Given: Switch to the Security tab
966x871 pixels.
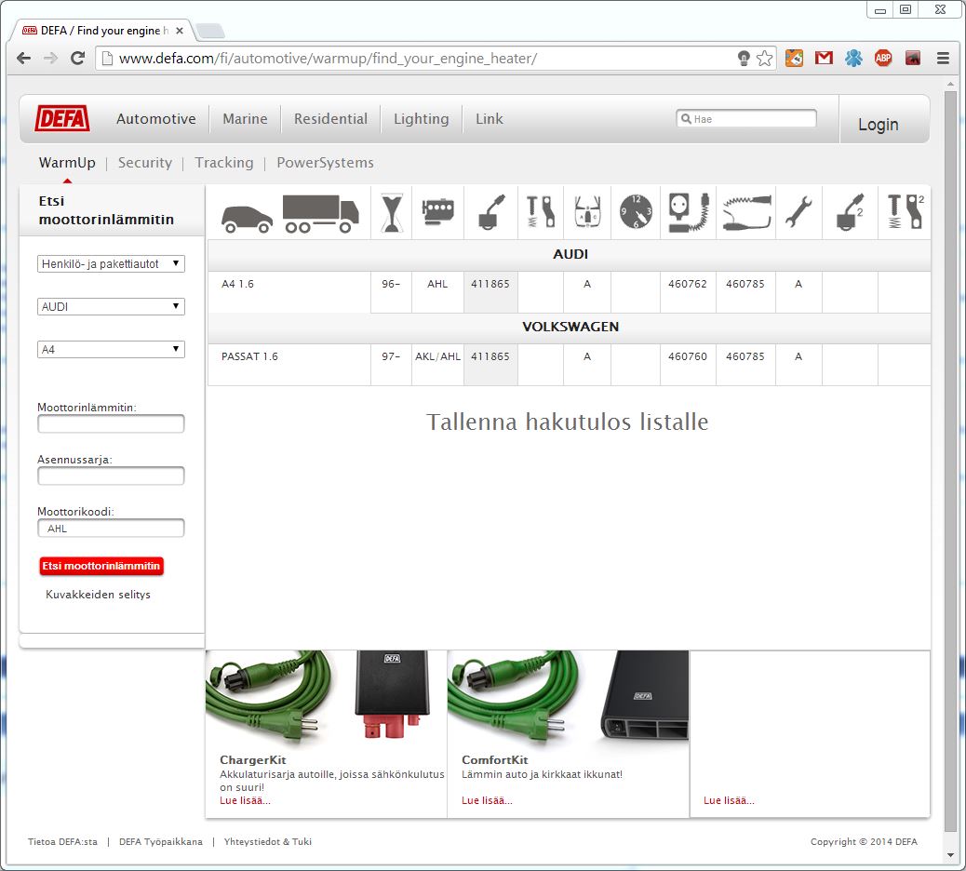Looking at the screenshot, I should [145, 163].
